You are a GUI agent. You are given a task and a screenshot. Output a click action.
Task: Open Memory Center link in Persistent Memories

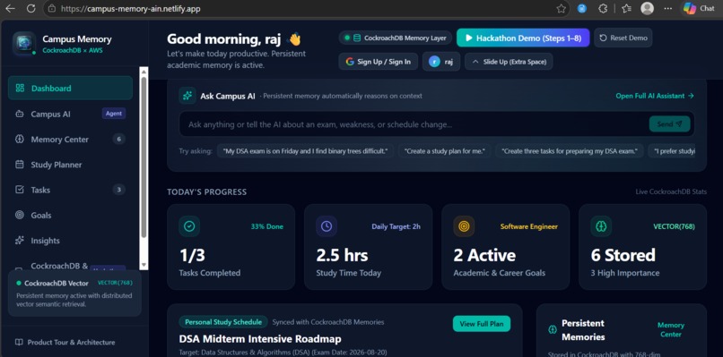pyautogui.click(x=671, y=329)
